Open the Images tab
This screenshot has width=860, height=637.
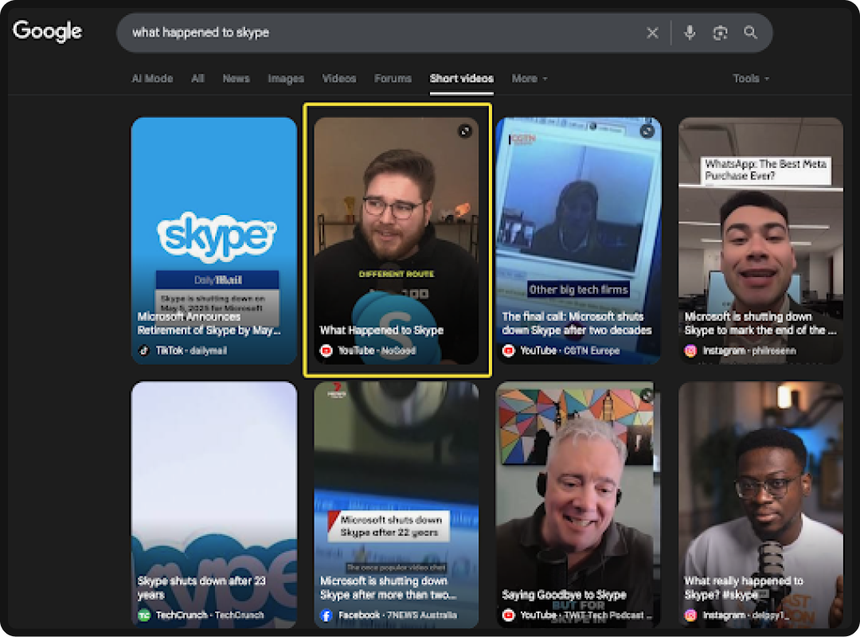click(286, 79)
